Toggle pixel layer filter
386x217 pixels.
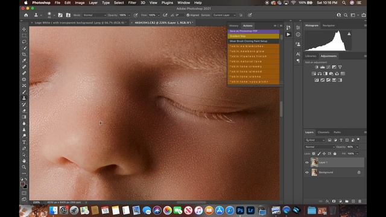tap(330, 140)
